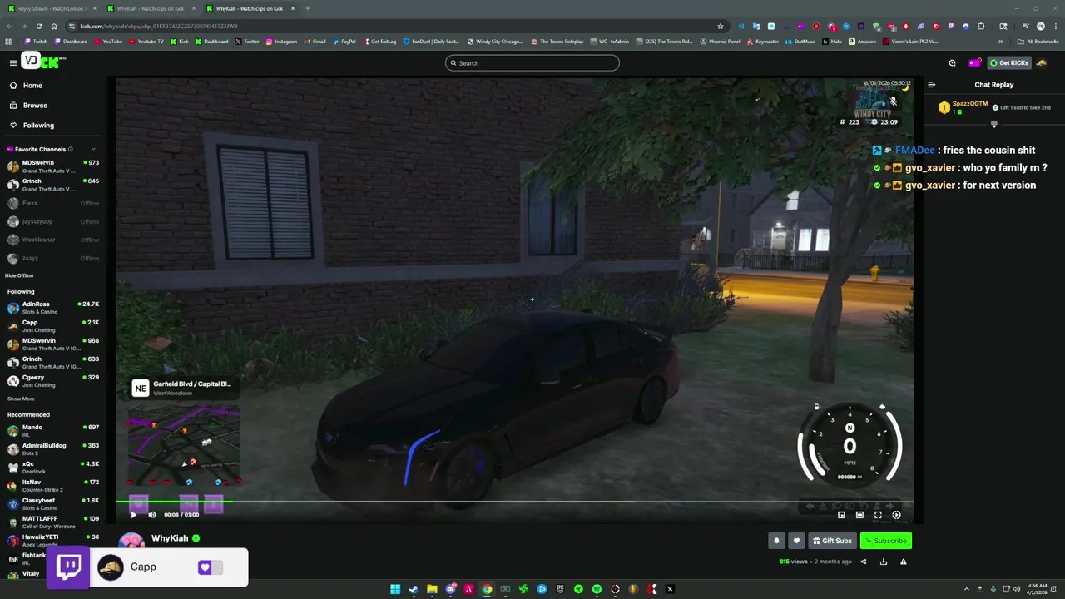Open the Kick hamburger menu
The height and width of the screenshot is (599, 1065).
13,62
